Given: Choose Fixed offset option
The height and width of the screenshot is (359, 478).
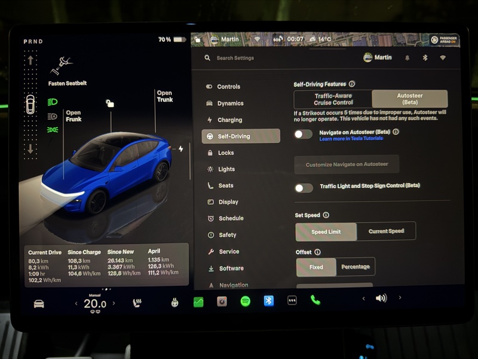Looking at the screenshot, I should [316, 267].
